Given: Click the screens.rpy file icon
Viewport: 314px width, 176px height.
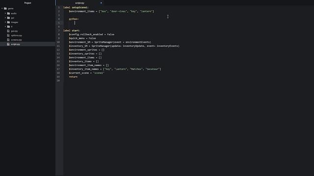Looking at the screenshot, I should [8, 40].
